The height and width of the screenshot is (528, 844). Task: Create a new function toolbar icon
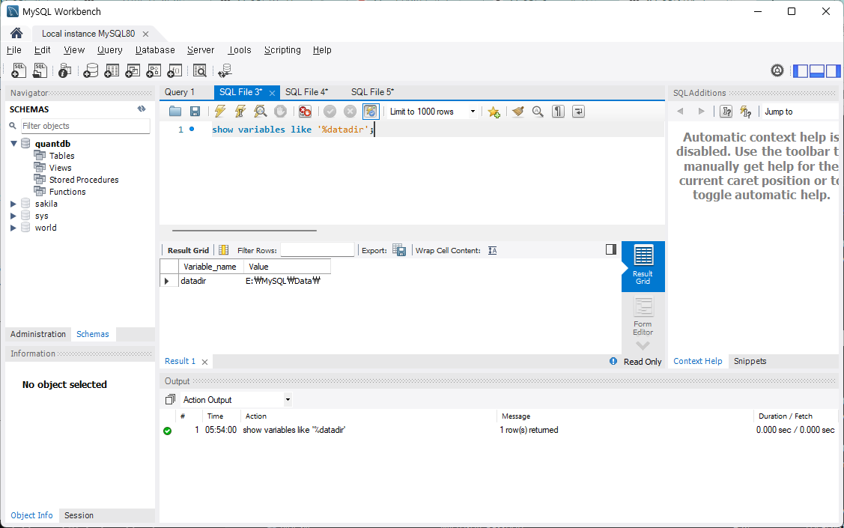tap(174, 70)
